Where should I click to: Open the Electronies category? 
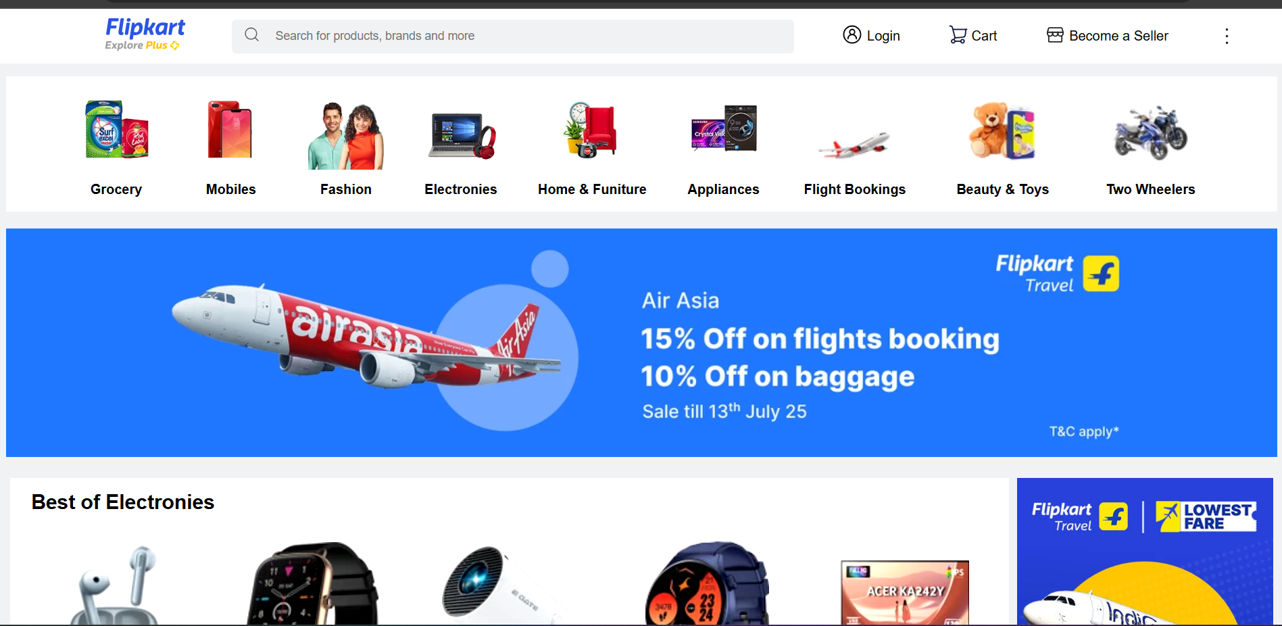pyautogui.click(x=461, y=189)
